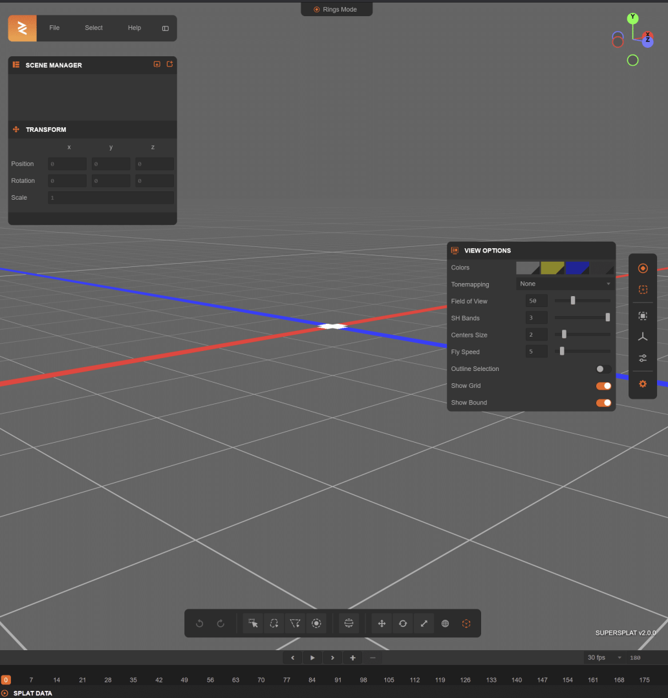Select the Lasso selection tool
Screen dimensions: 668x698
[x=274, y=623]
